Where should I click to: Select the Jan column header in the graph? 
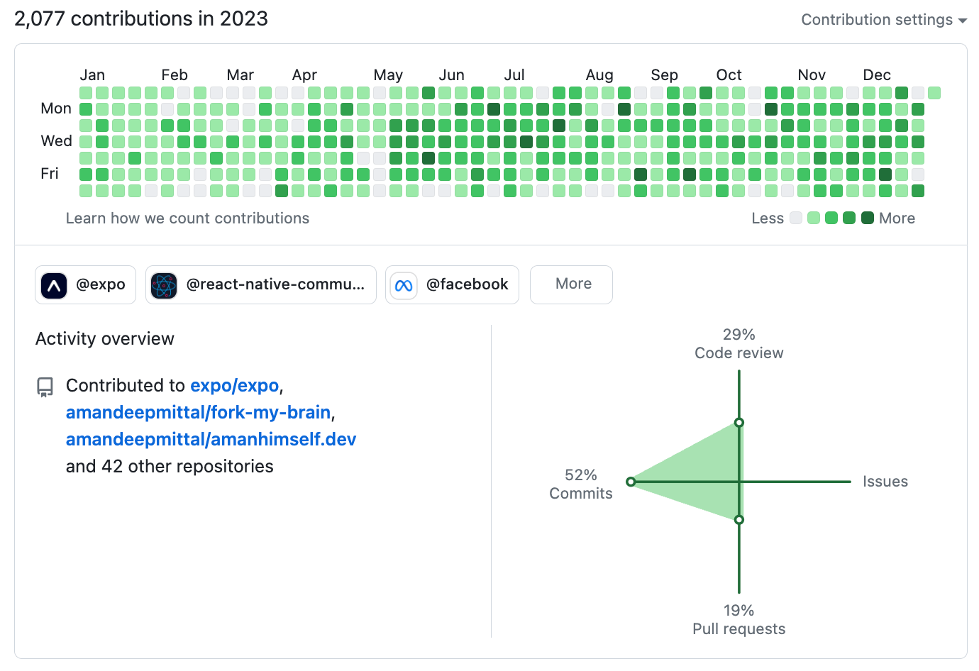coord(93,74)
